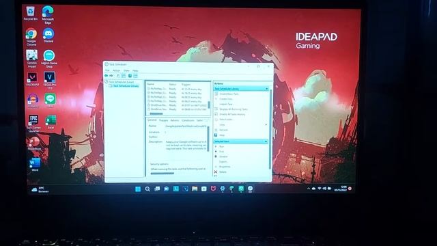Screen dimensions: 437x246
Task: Open Epic Games Launcher desktop shortcut
Action: coord(33,124)
